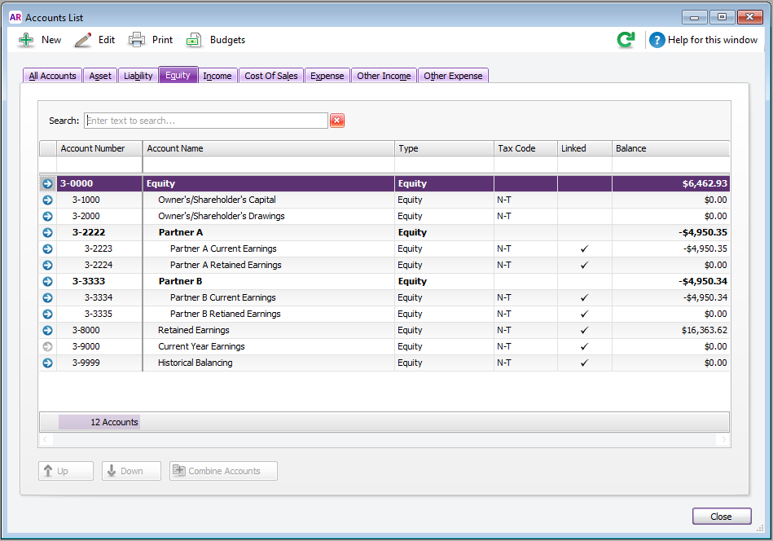Viewport: 773px width, 541px height.
Task: Select Current Year Earnings name
Action: click(x=201, y=346)
